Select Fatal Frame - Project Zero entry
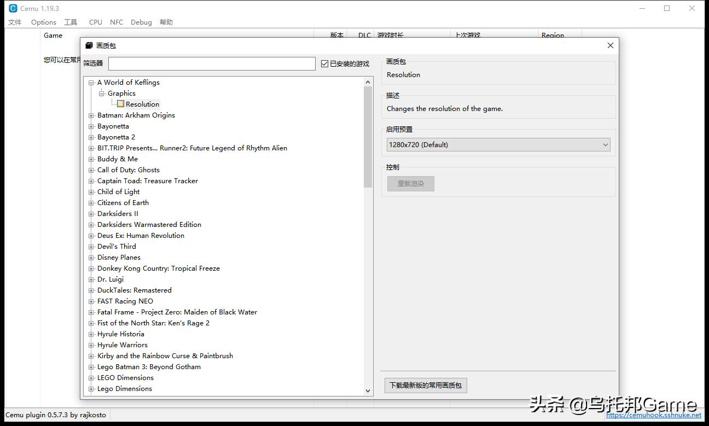Viewport: 709px width, 426px height. coord(177,312)
